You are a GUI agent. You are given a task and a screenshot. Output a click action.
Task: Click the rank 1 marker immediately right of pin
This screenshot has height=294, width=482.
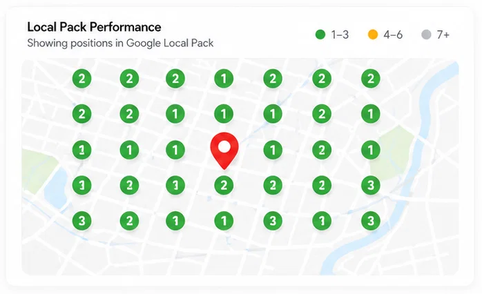point(273,150)
